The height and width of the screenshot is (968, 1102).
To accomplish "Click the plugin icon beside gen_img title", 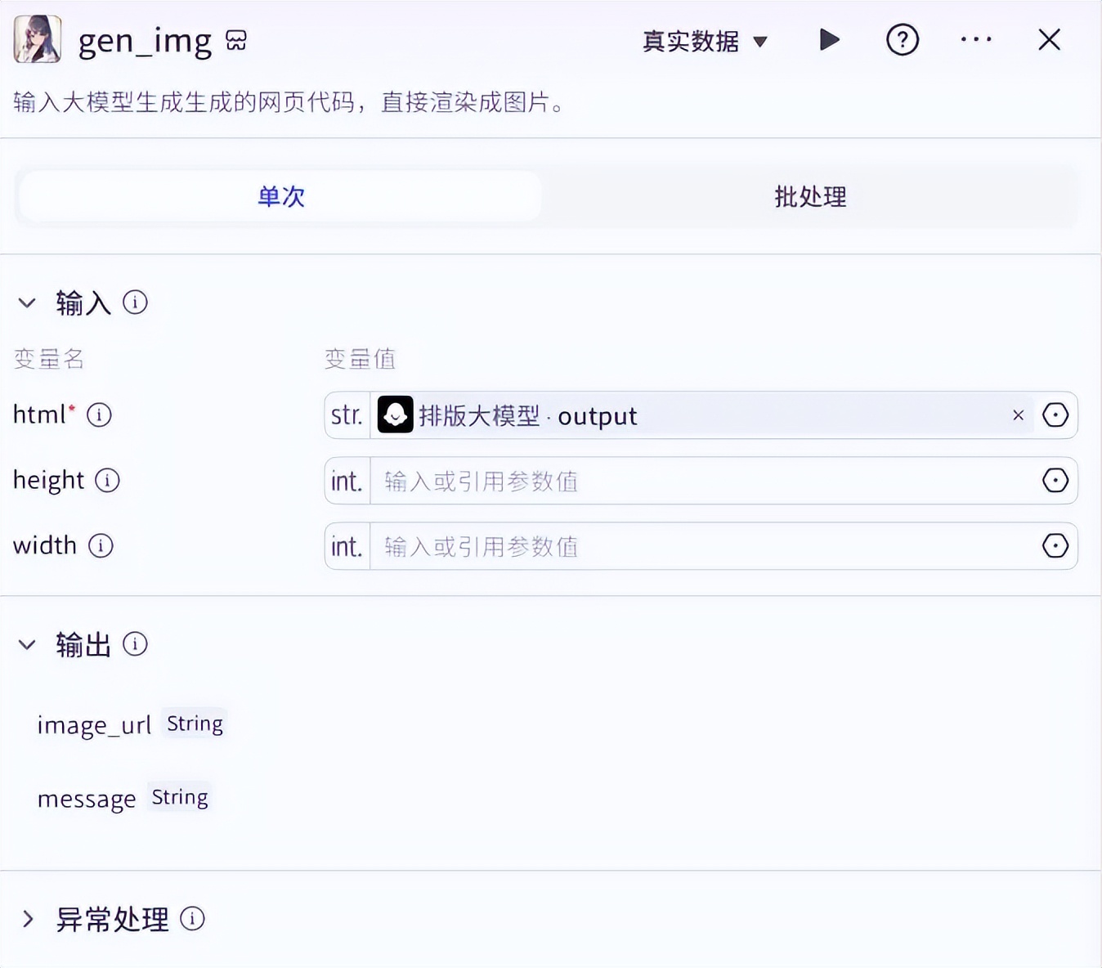I will coord(236,41).
